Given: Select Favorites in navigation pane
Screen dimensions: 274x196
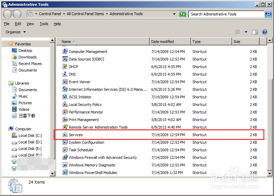Looking at the screenshot, I should coord(23,44).
